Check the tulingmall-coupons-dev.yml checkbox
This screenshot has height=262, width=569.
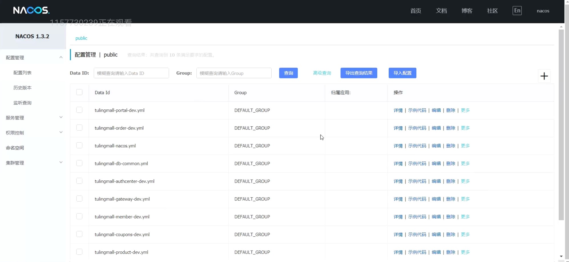point(79,234)
